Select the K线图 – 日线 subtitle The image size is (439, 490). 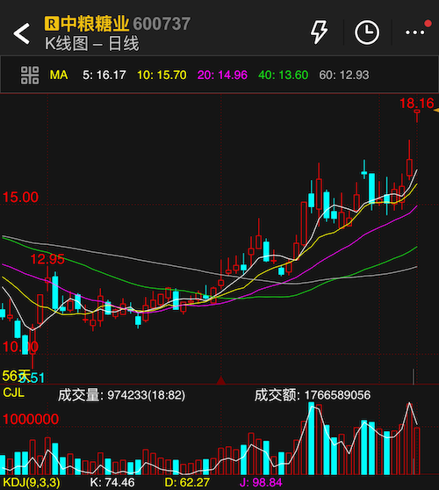[92, 43]
